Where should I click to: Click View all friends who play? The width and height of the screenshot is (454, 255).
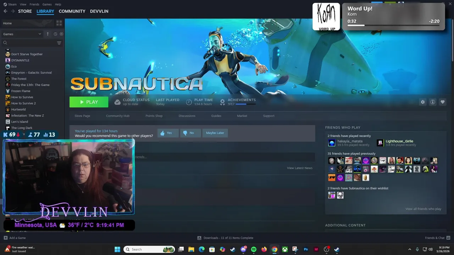coord(423,209)
